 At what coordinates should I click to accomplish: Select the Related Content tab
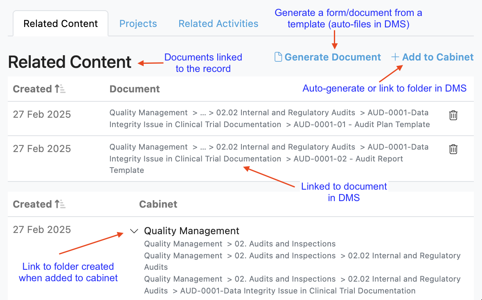pyautogui.click(x=61, y=24)
